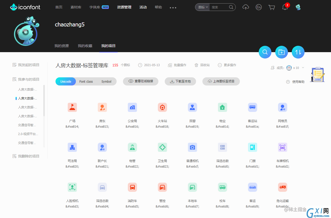Open notifications bell with 2 badge
Screen dimensions: 331x218
pos(285,7)
